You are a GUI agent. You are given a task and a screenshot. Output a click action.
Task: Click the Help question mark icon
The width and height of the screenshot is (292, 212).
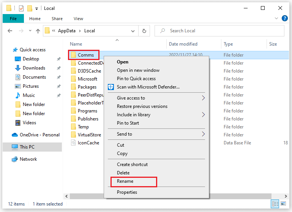(x=284, y=19)
